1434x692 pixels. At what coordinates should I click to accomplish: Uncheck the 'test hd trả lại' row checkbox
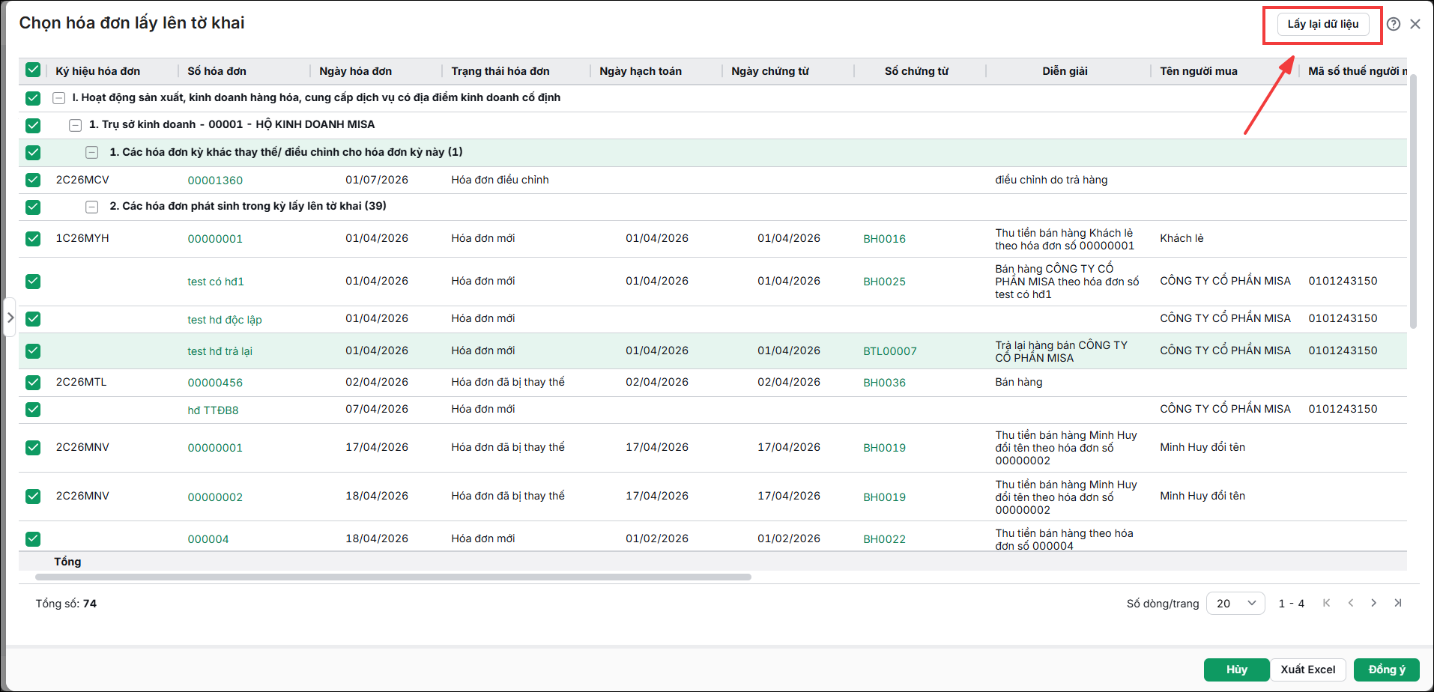(x=33, y=350)
